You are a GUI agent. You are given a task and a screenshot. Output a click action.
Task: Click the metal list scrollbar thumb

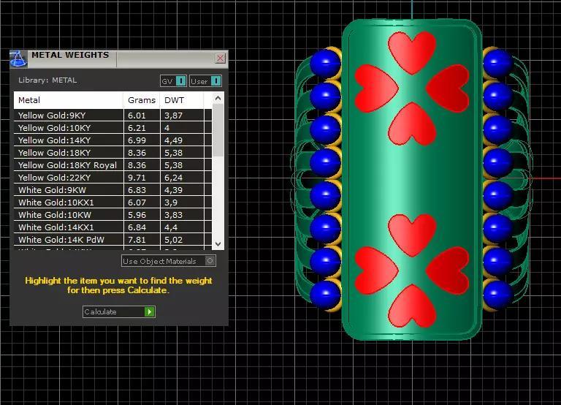pos(218,130)
